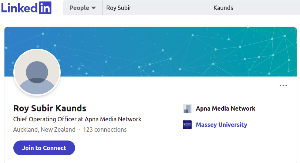Select the Apna Media Network company name
This screenshot has height=163, width=300.
click(225, 108)
